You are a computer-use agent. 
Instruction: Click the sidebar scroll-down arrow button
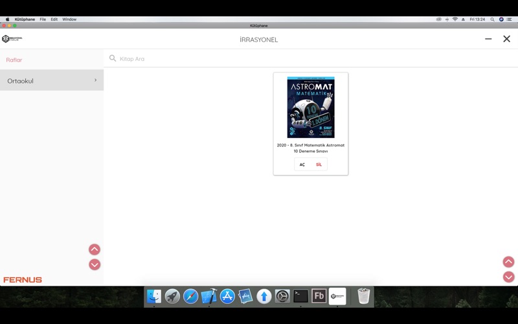95,264
